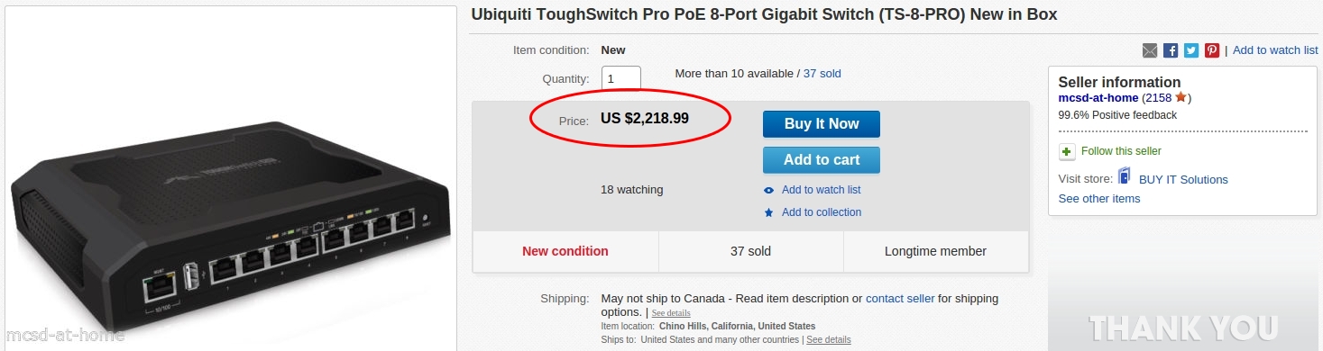
Task: Click See other items link
Action: [x=1099, y=198]
